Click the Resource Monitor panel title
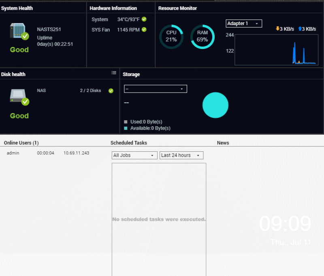324x276 pixels. [177, 8]
